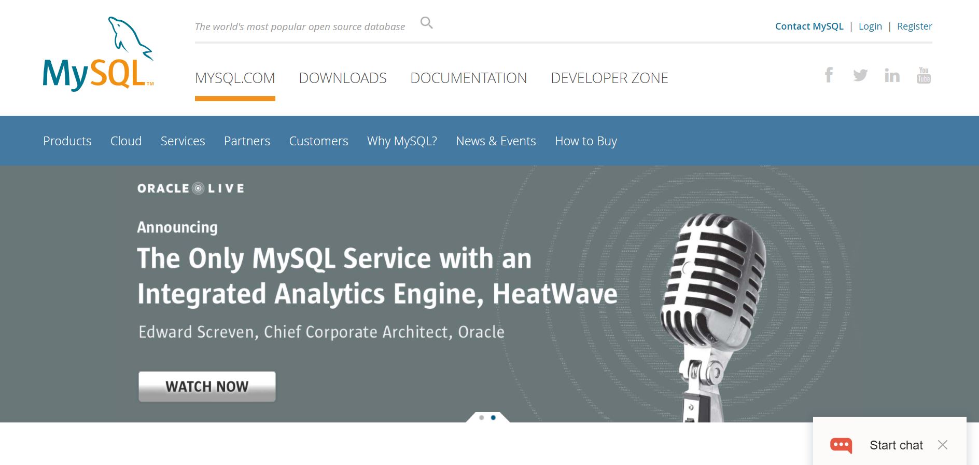Open the Customers menu item
This screenshot has height=465, width=979.
318,141
